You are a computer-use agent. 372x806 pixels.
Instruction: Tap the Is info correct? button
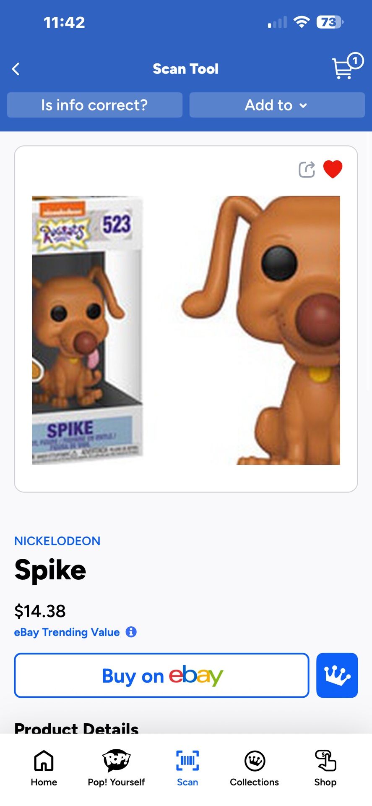(95, 105)
